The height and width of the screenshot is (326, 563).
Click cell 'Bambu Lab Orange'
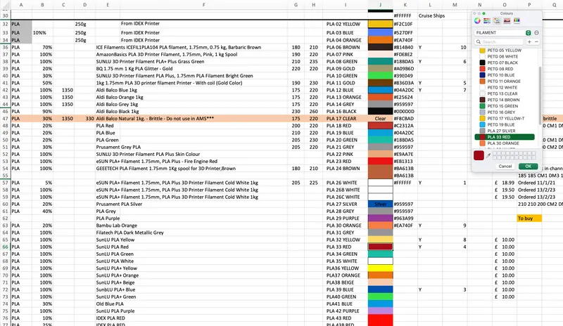[x=116, y=226]
